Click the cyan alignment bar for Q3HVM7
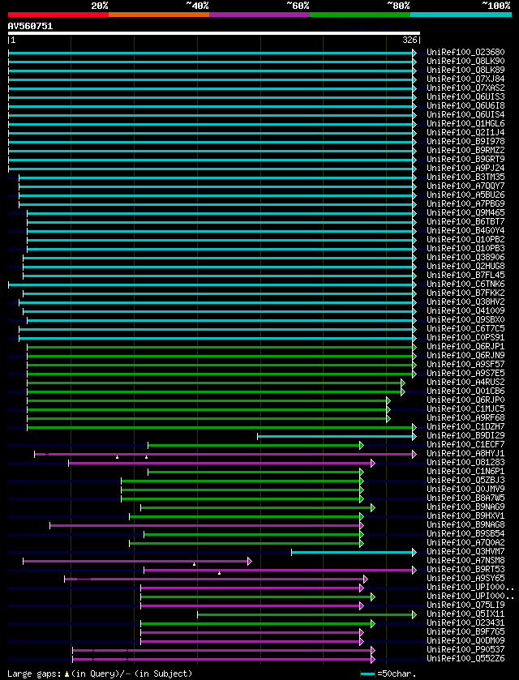The width and height of the screenshot is (519, 680). [352, 553]
